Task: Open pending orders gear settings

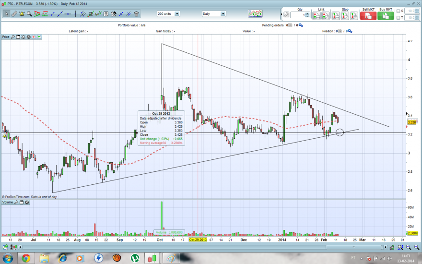Action: pos(301,25)
